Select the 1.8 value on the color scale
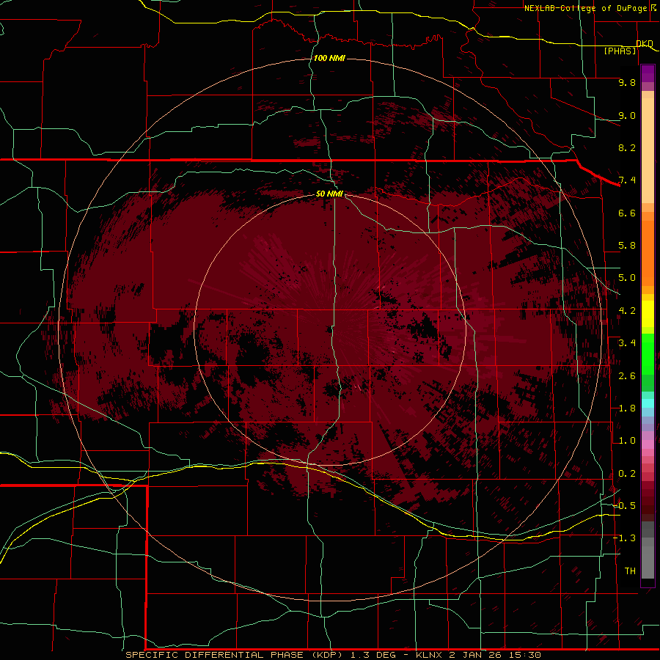The image size is (660, 660). [627, 408]
